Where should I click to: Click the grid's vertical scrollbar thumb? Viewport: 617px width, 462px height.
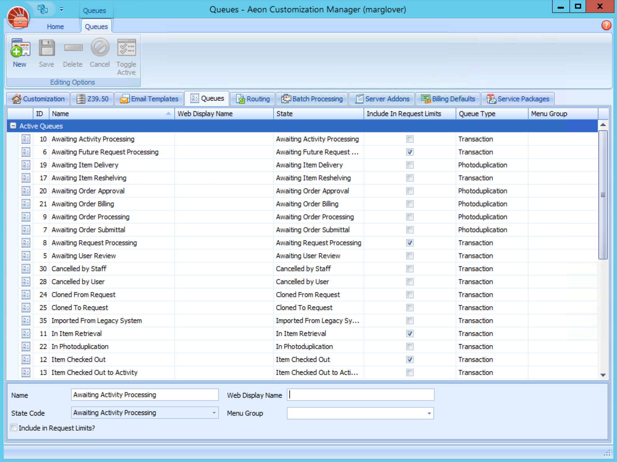[603, 195]
